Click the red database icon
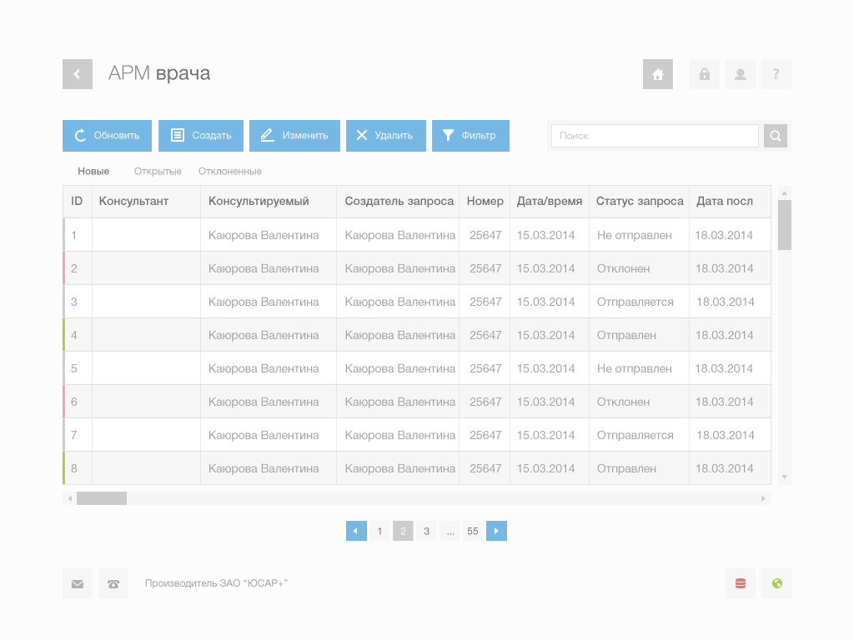854x640 pixels. (740, 583)
